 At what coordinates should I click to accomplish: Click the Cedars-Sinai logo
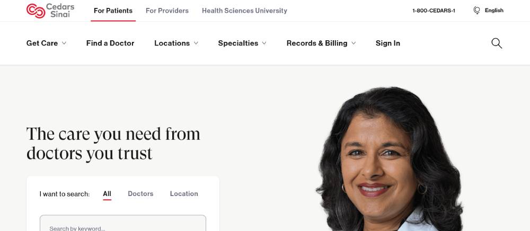[50, 11]
